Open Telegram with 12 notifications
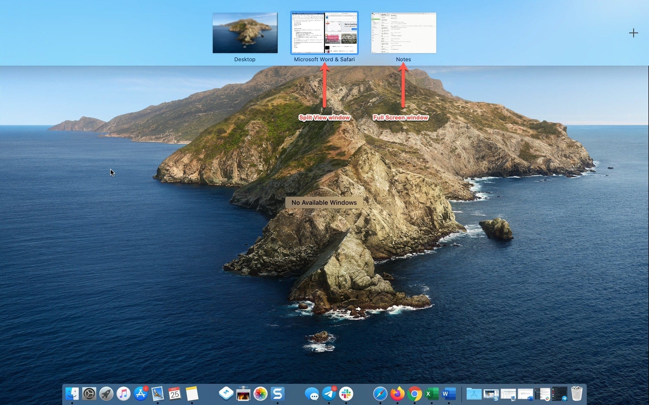The height and width of the screenshot is (405, 649). pos(329,394)
